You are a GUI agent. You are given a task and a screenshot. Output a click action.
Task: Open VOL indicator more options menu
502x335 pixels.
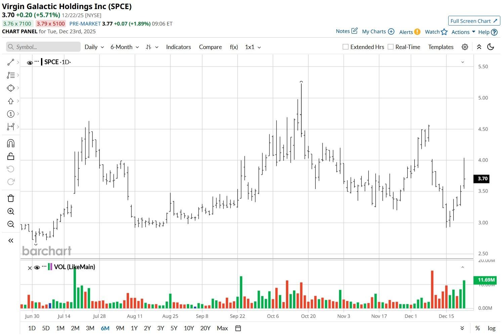click(x=44, y=266)
